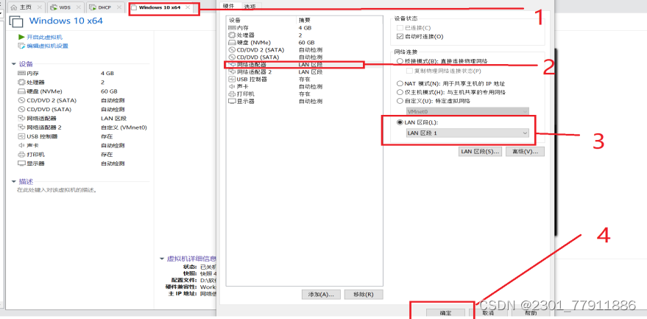Viewport: 647px width, 319px height.
Task: Select the 仅主机模式(H) radio button
Action: [400, 92]
